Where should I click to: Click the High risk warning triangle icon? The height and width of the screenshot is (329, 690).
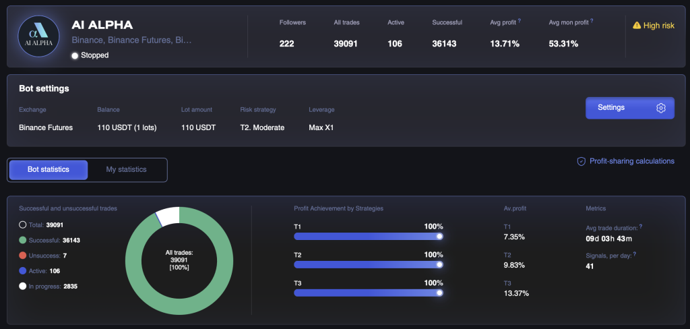pyautogui.click(x=636, y=26)
